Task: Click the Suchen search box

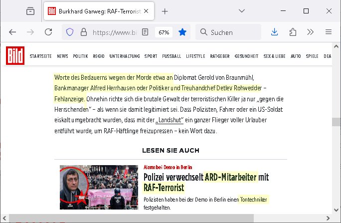Action: point(228,32)
